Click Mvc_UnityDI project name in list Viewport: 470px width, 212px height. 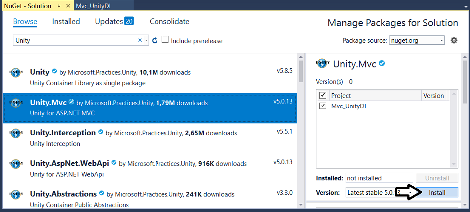348,106
